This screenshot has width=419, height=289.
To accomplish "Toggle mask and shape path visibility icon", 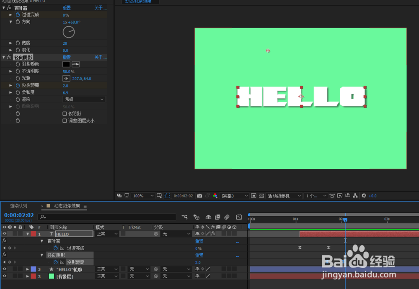I will pyautogui.click(x=167, y=196).
